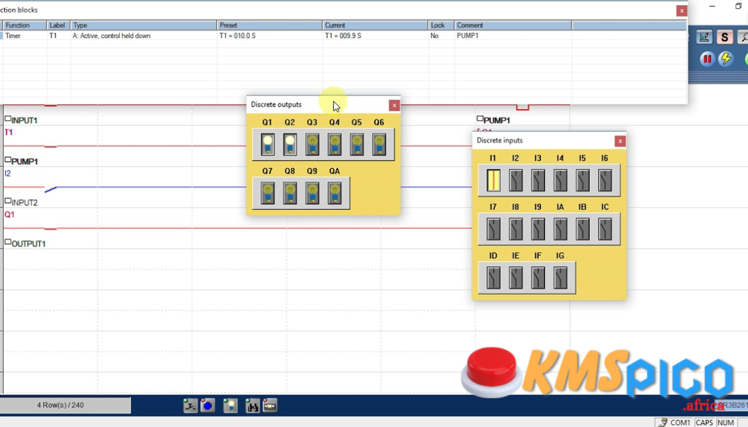The height and width of the screenshot is (427, 748).
Task: Select the I2 contact in the ladder diagram
Action: coord(8,174)
